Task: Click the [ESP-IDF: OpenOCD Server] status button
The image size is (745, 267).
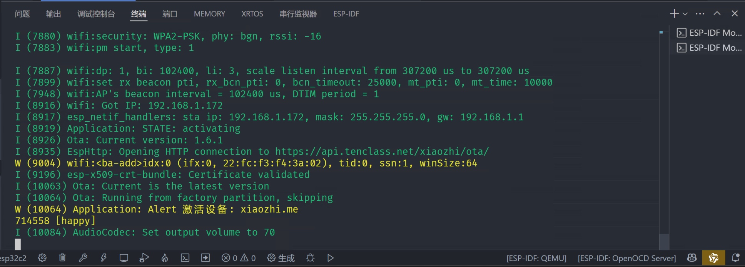Action: pos(627,258)
